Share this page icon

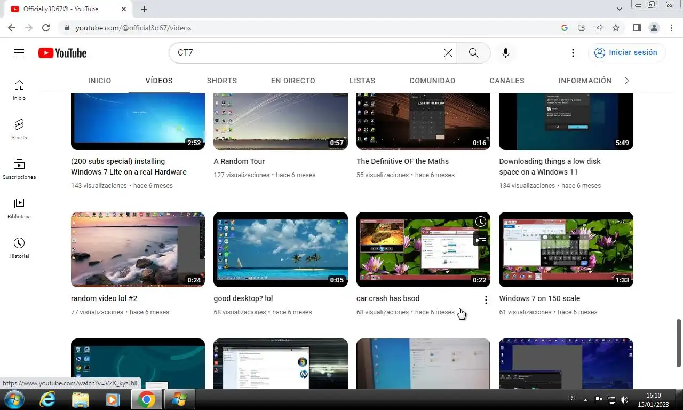pyautogui.click(x=599, y=28)
